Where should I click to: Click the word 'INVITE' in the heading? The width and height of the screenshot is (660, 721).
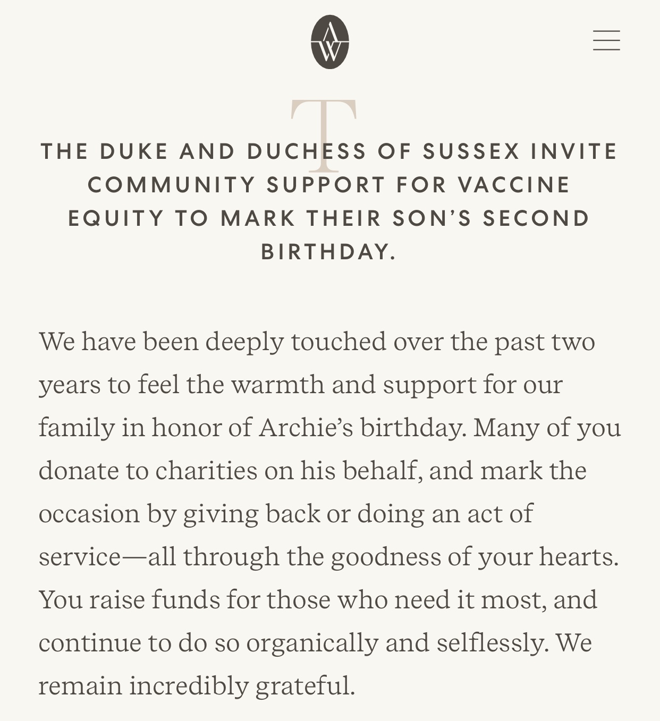[574, 151]
